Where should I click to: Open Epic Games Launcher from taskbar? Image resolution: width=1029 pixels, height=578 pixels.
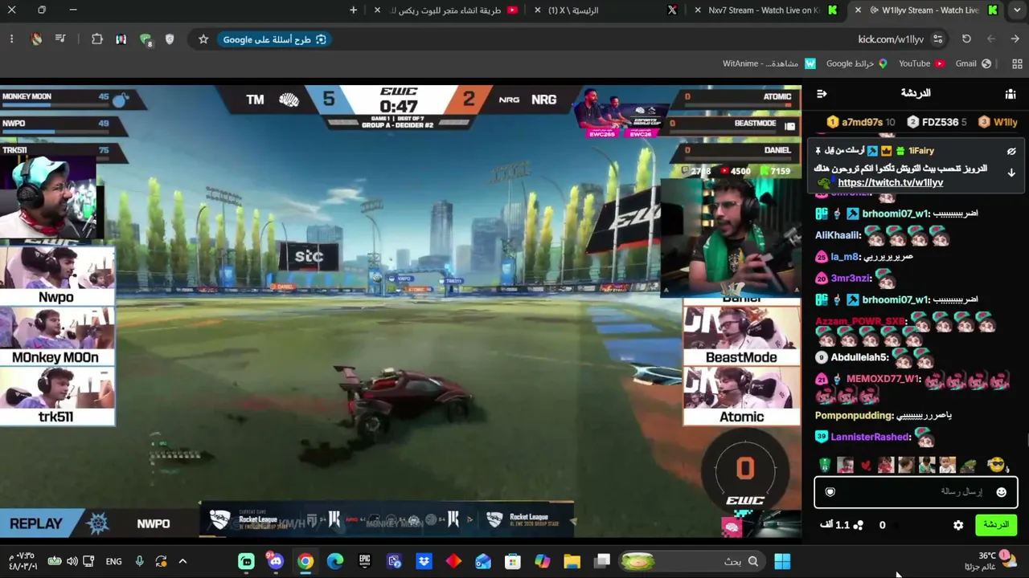(365, 562)
